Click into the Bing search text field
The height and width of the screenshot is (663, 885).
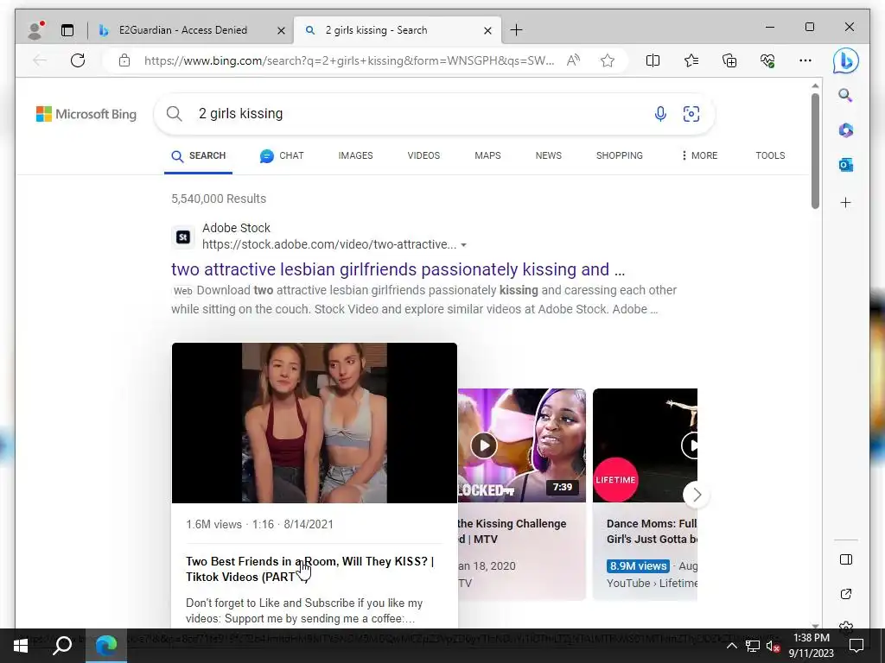tap(417, 114)
